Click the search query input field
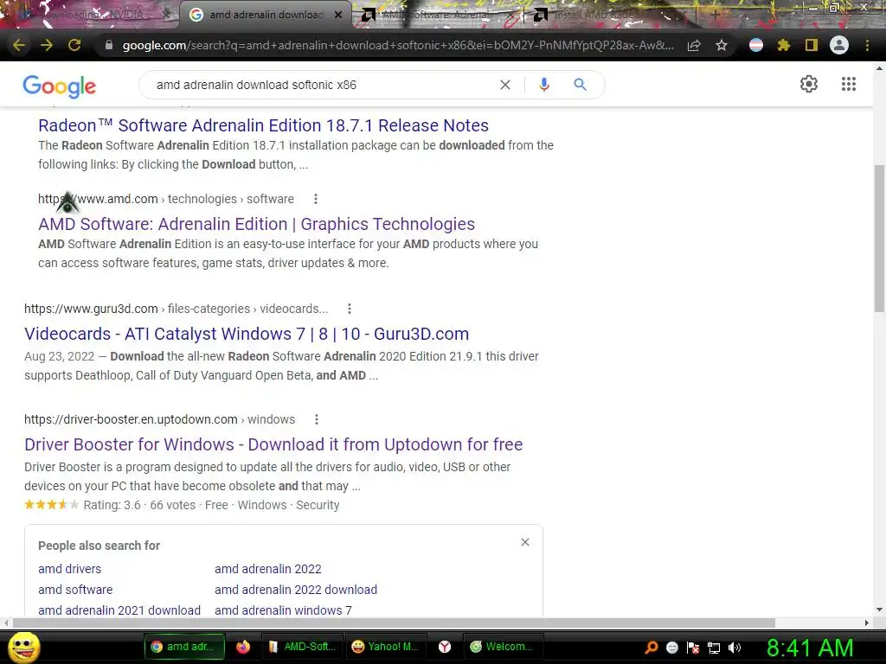 coord(322,85)
